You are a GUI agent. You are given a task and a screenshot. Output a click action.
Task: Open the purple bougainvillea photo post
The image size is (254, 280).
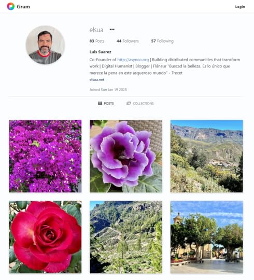point(45,156)
